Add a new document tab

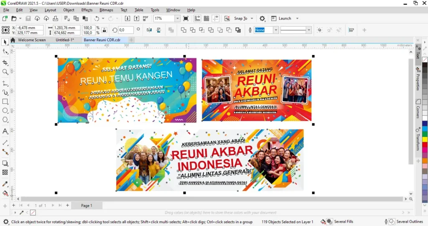pos(131,40)
